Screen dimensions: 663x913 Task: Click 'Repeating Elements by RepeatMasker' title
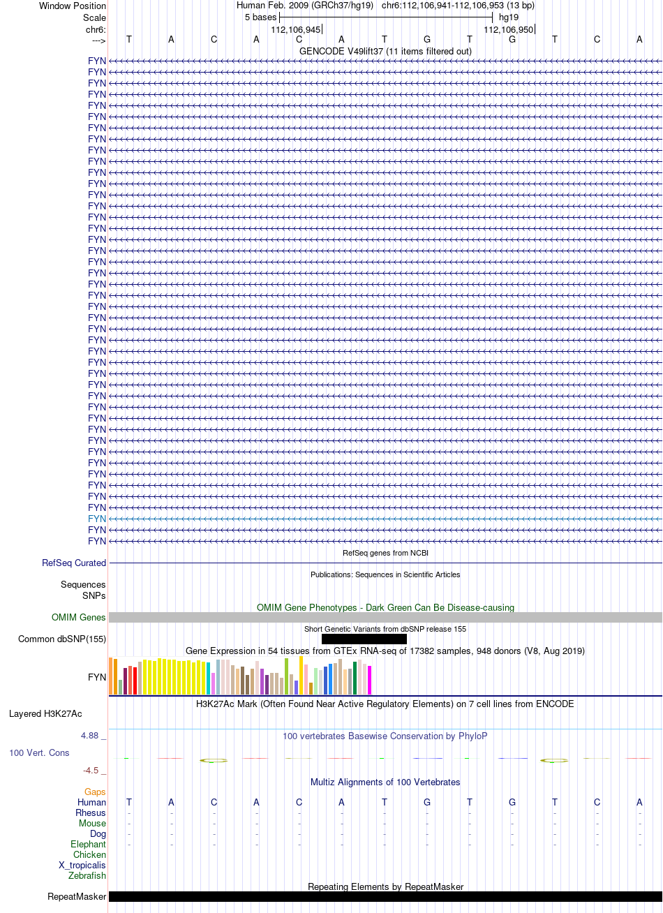[x=385, y=886]
